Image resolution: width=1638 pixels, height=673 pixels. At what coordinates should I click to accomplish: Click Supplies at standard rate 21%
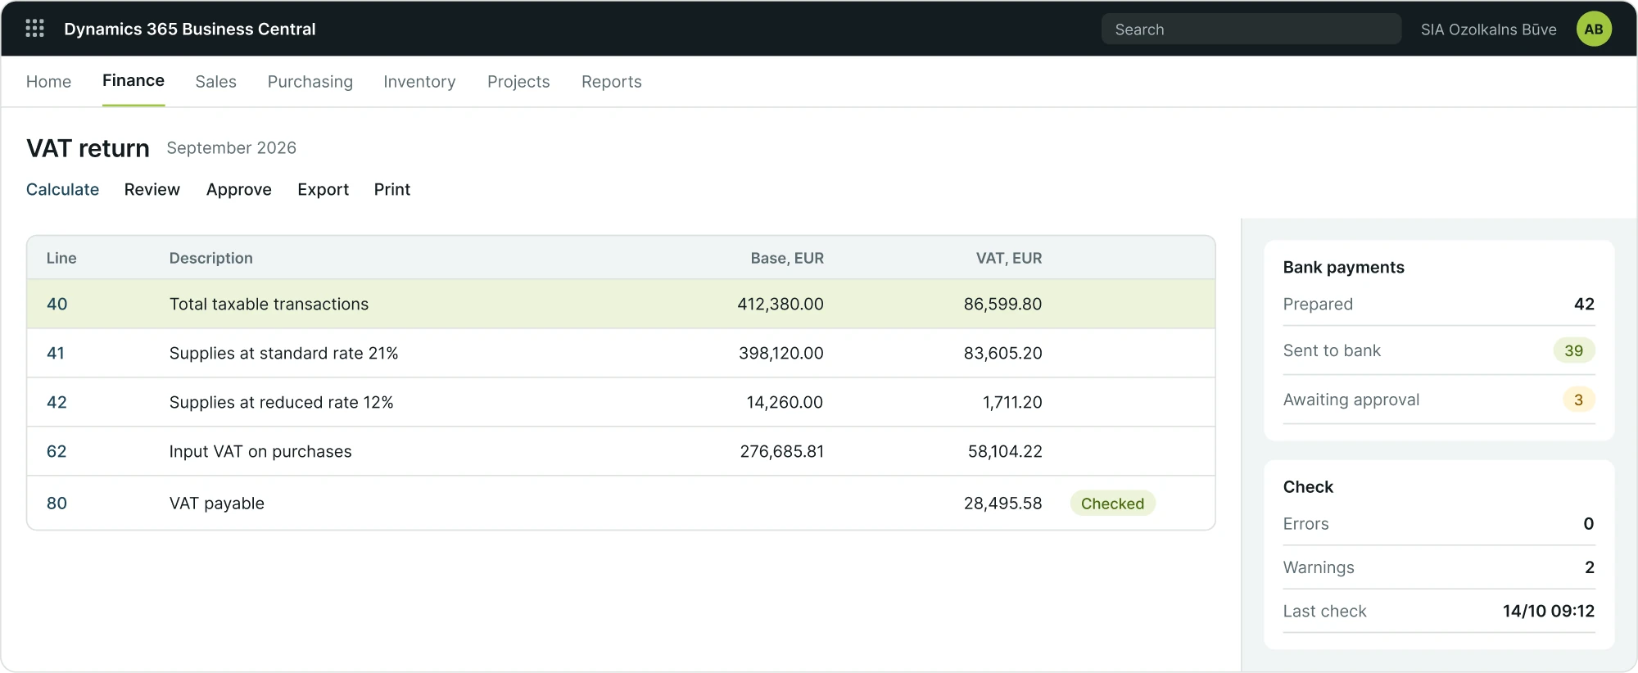coord(283,353)
